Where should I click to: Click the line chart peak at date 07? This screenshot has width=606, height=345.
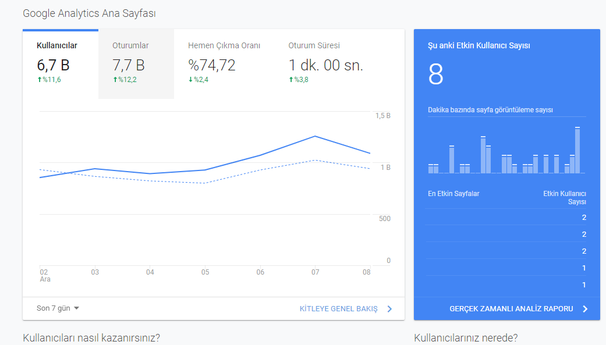pos(316,136)
